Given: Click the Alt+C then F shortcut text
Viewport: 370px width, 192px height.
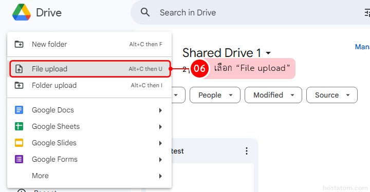Looking at the screenshot, I should click(145, 44).
